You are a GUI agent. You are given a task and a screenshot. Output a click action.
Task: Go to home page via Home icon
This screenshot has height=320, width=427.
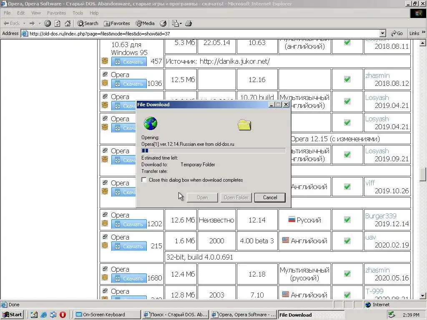68,23
